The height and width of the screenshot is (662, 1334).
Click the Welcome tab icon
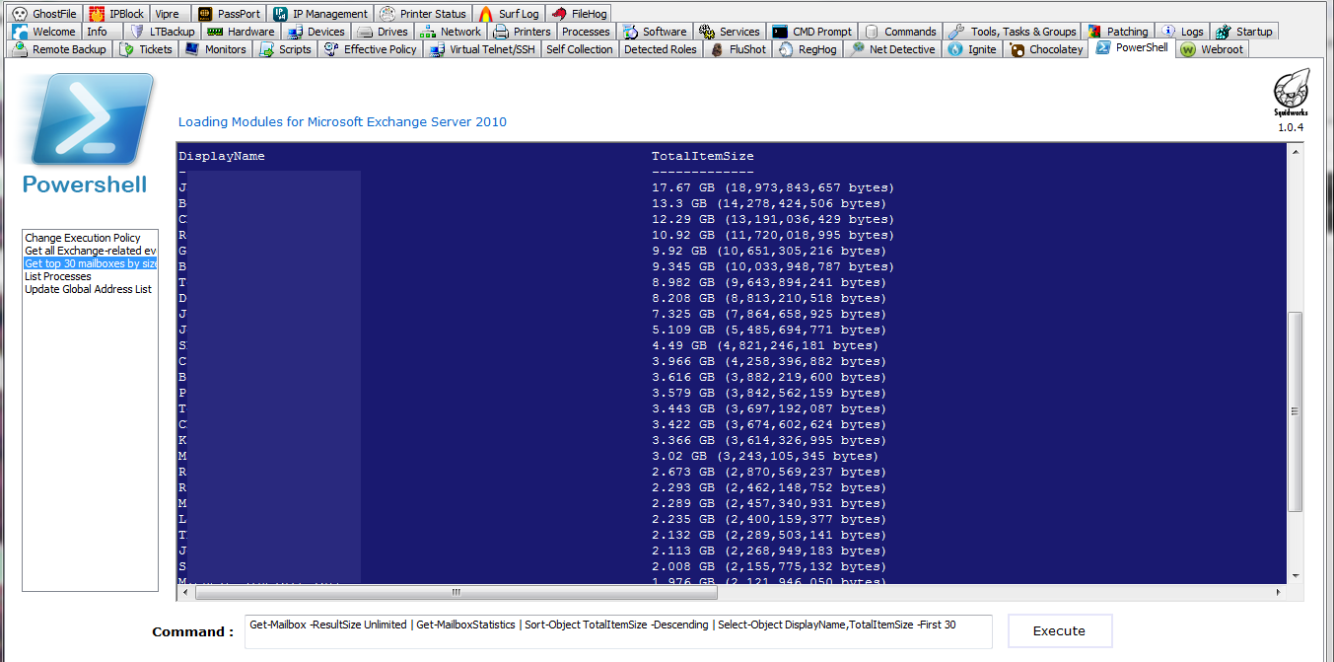pos(20,32)
